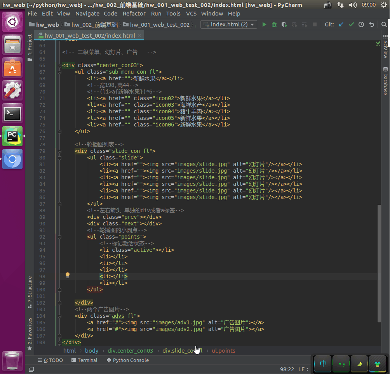This screenshot has width=390, height=374.
Task: Commit changes using the Git checkmark icon
Action: [351, 24]
